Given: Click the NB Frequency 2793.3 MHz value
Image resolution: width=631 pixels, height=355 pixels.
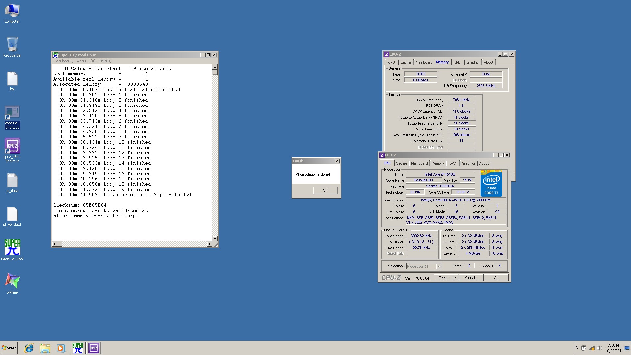Looking at the screenshot, I should [486, 86].
